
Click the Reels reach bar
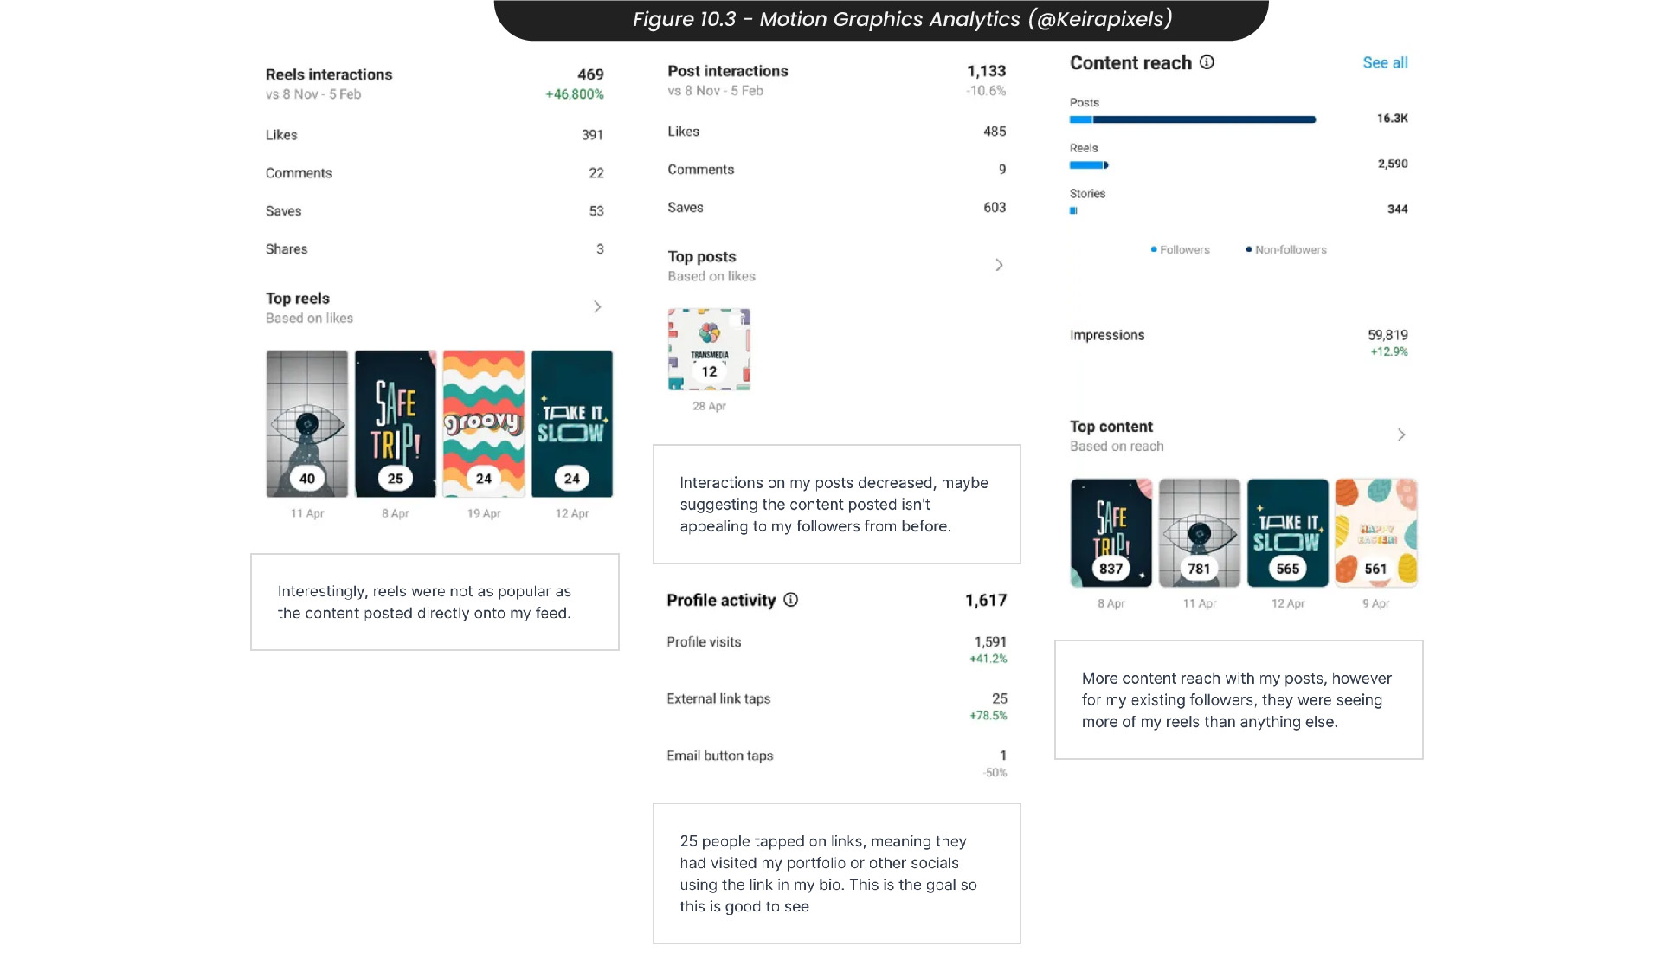coord(1089,164)
